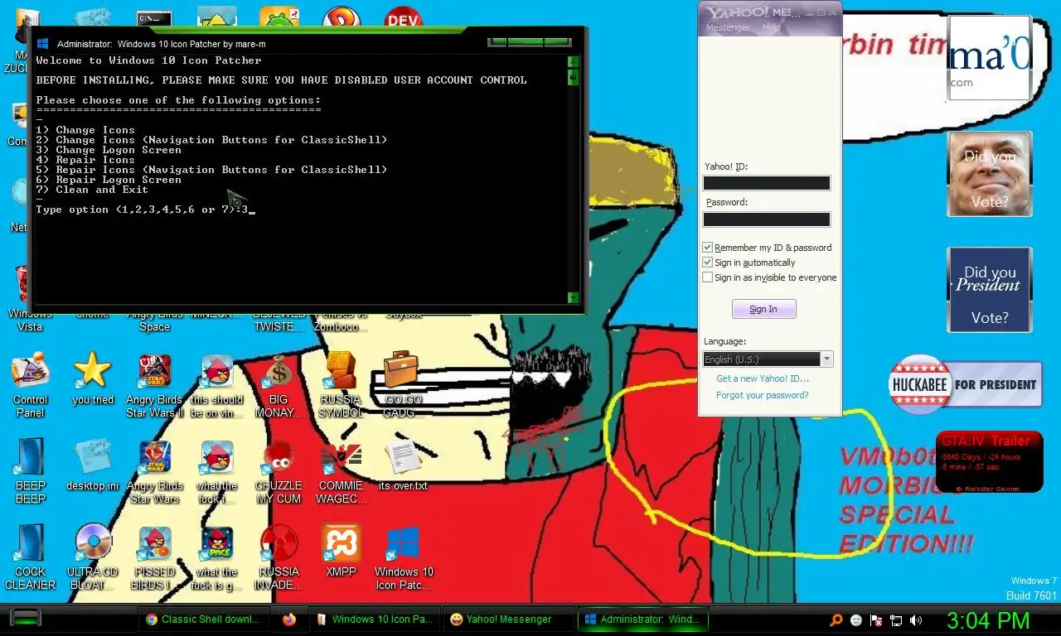
Task: Switch to Windows 10 Icon Pa... folder taskbar button
Action: click(375, 619)
